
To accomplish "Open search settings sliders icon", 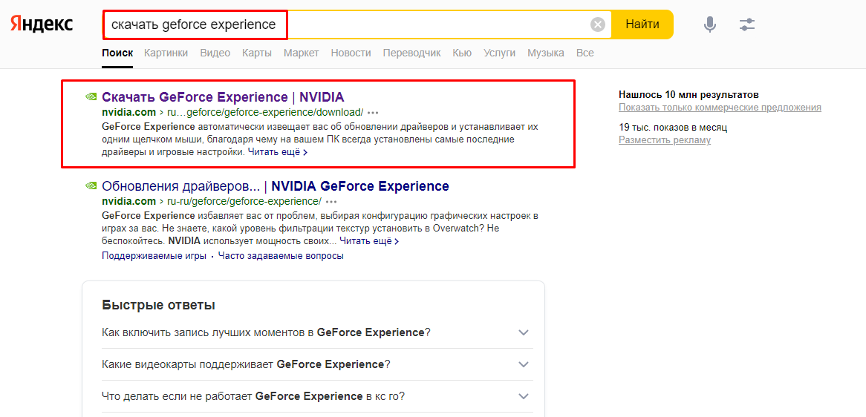I will click(x=746, y=24).
